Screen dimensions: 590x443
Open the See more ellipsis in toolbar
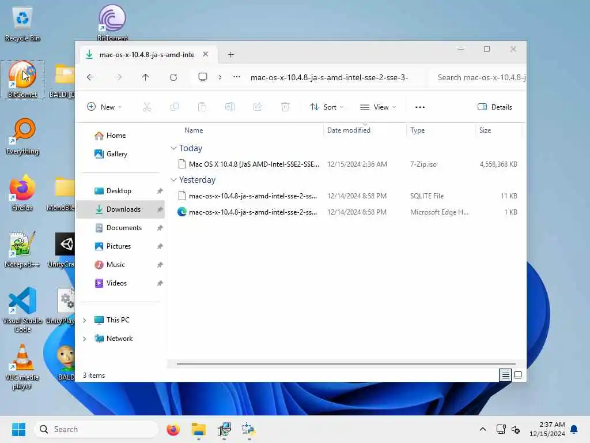[x=420, y=107]
